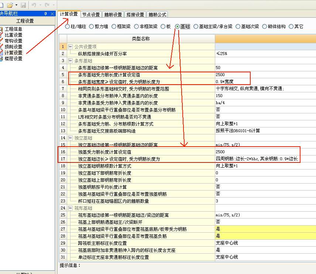
Task: Open 比重设置 in the navigation list
Action: coord(13,35)
